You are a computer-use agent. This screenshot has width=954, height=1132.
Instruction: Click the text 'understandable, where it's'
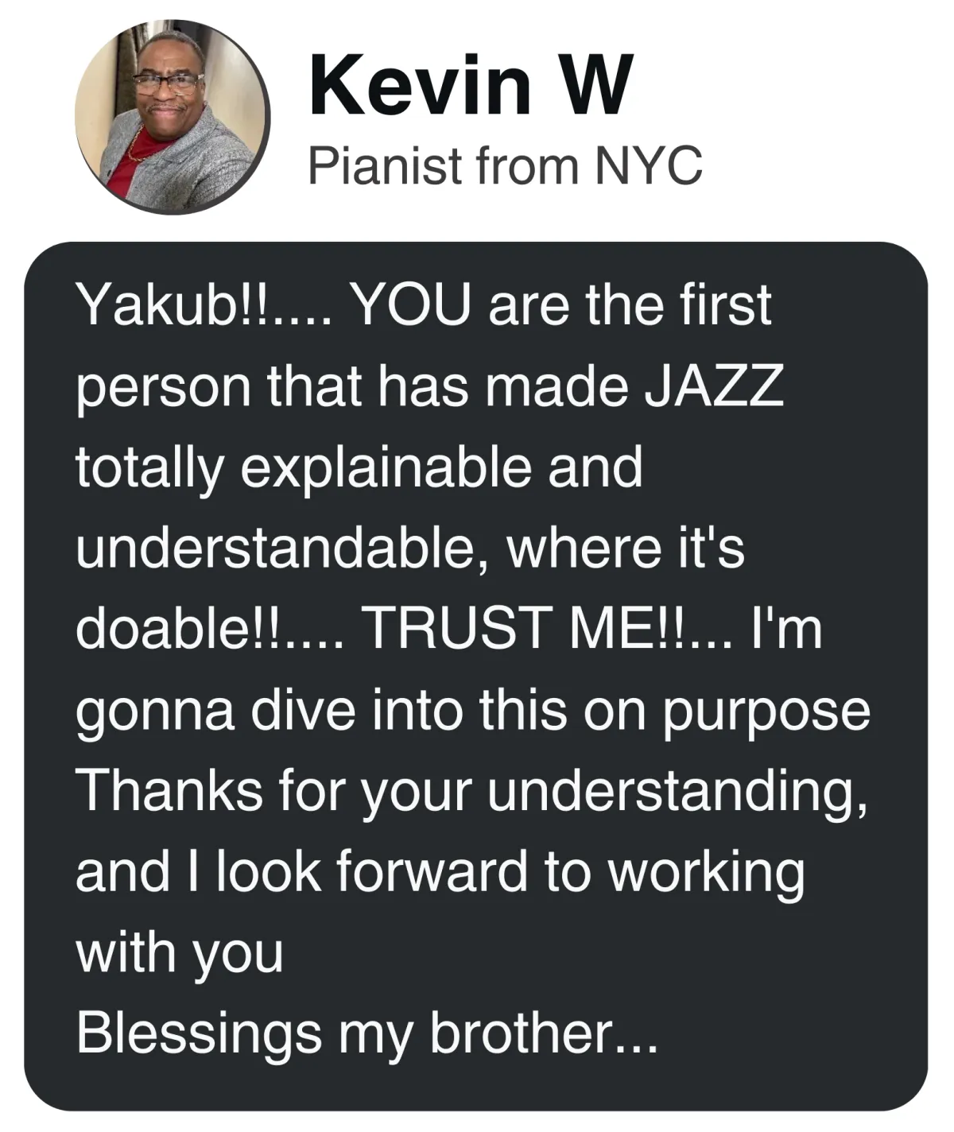410,549
